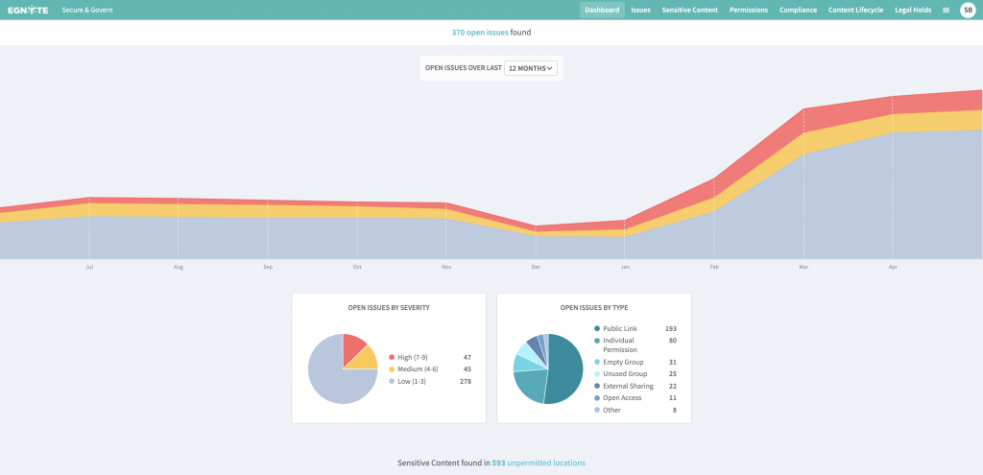Click the External Sharing legend dot
Screen dimensions: 983x475
coord(597,386)
